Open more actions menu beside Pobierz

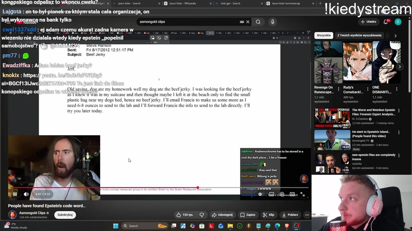click(x=307, y=215)
